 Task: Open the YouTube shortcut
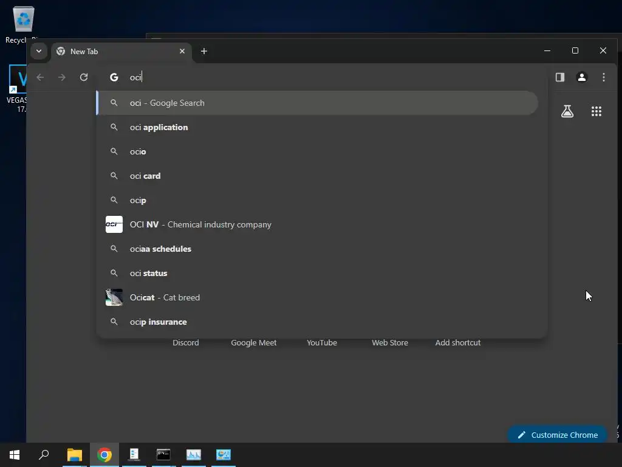[x=322, y=342]
